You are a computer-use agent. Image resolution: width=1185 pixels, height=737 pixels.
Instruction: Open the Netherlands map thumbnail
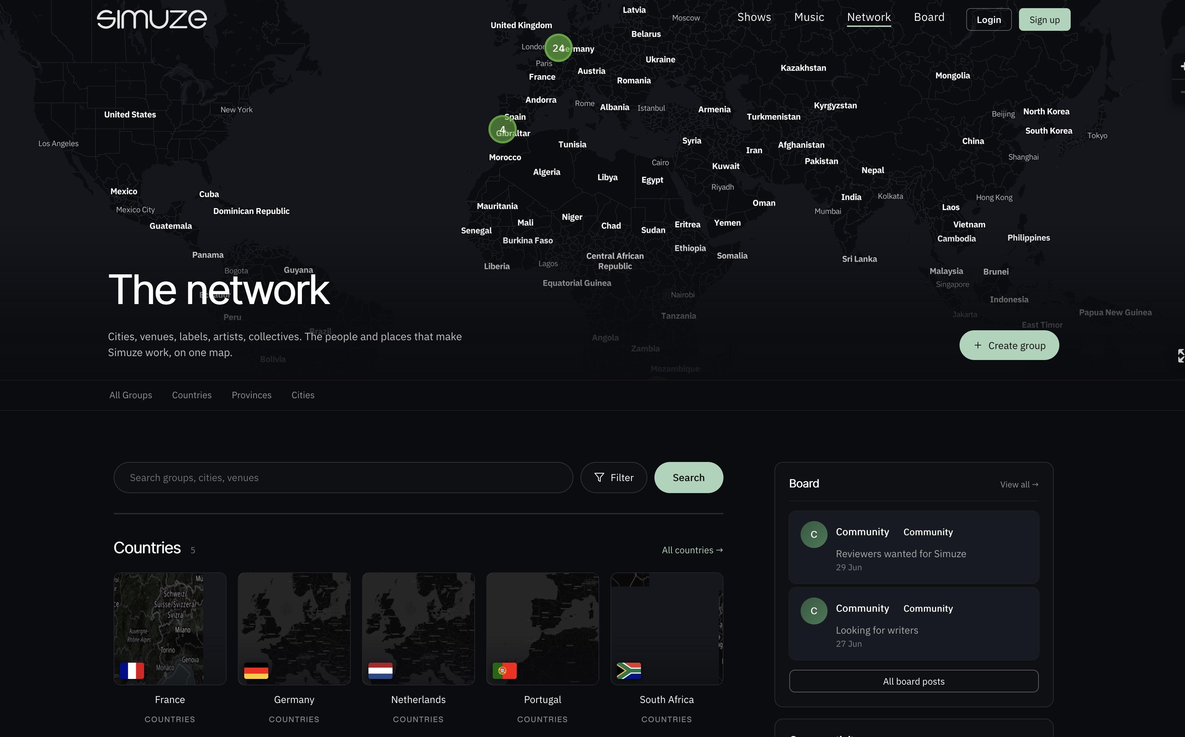pos(419,629)
